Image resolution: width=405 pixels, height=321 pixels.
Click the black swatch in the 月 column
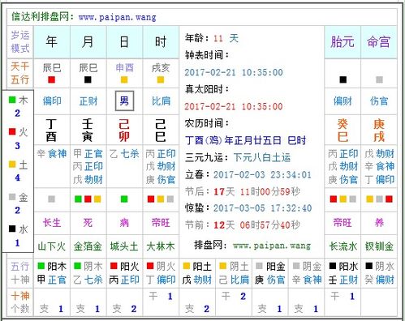[x=88, y=79]
